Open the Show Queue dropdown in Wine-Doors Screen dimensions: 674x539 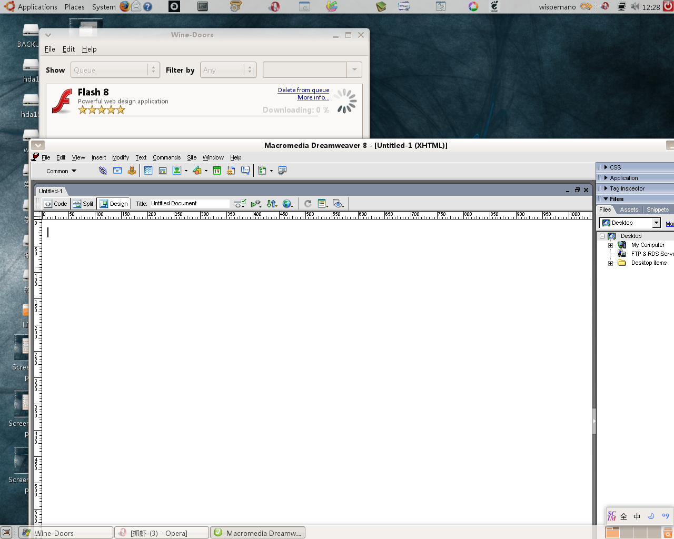click(x=115, y=70)
